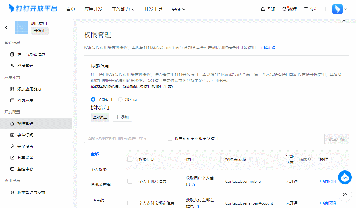This screenshot has width=356, height=208.
Task: Open the user avatar account dropdown
Action: pyautogui.click(x=340, y=9)
